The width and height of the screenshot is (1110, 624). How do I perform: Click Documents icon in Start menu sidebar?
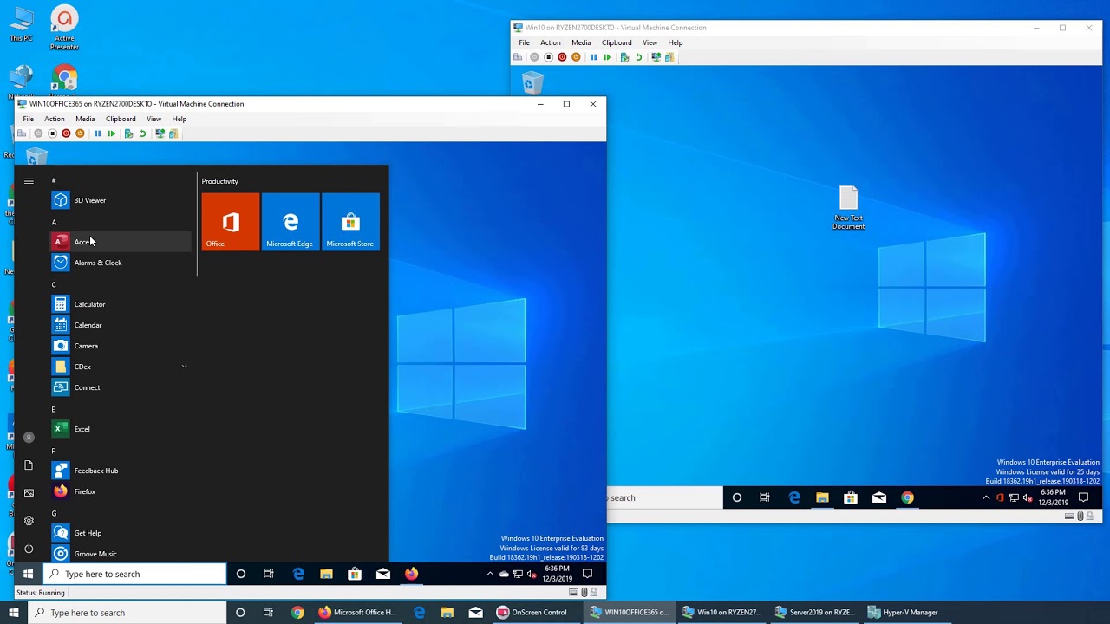coord(29,465)
